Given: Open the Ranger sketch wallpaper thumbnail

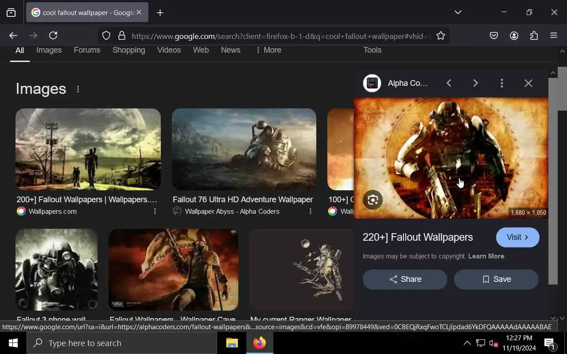Looking at the screenshot, I should [301, 269].
